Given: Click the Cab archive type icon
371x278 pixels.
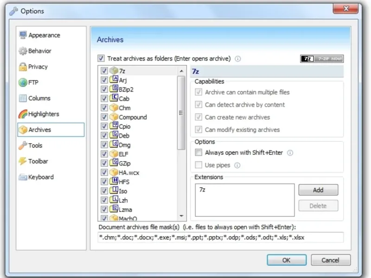Looking at the screenshot, I should click(114, 98).
